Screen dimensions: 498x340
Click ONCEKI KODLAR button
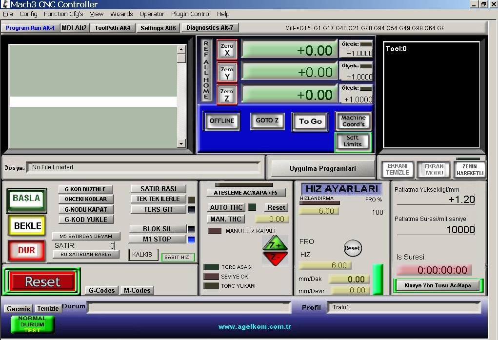(x=86, y=199)
